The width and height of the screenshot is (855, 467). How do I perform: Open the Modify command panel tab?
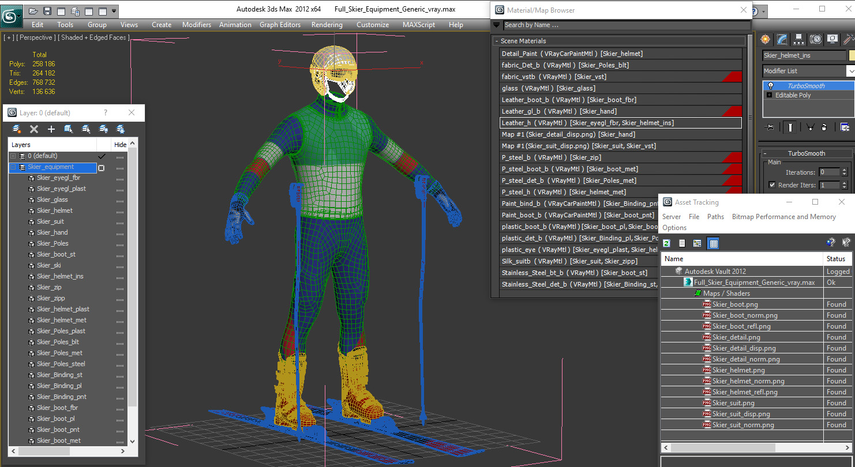pos(782,39)
